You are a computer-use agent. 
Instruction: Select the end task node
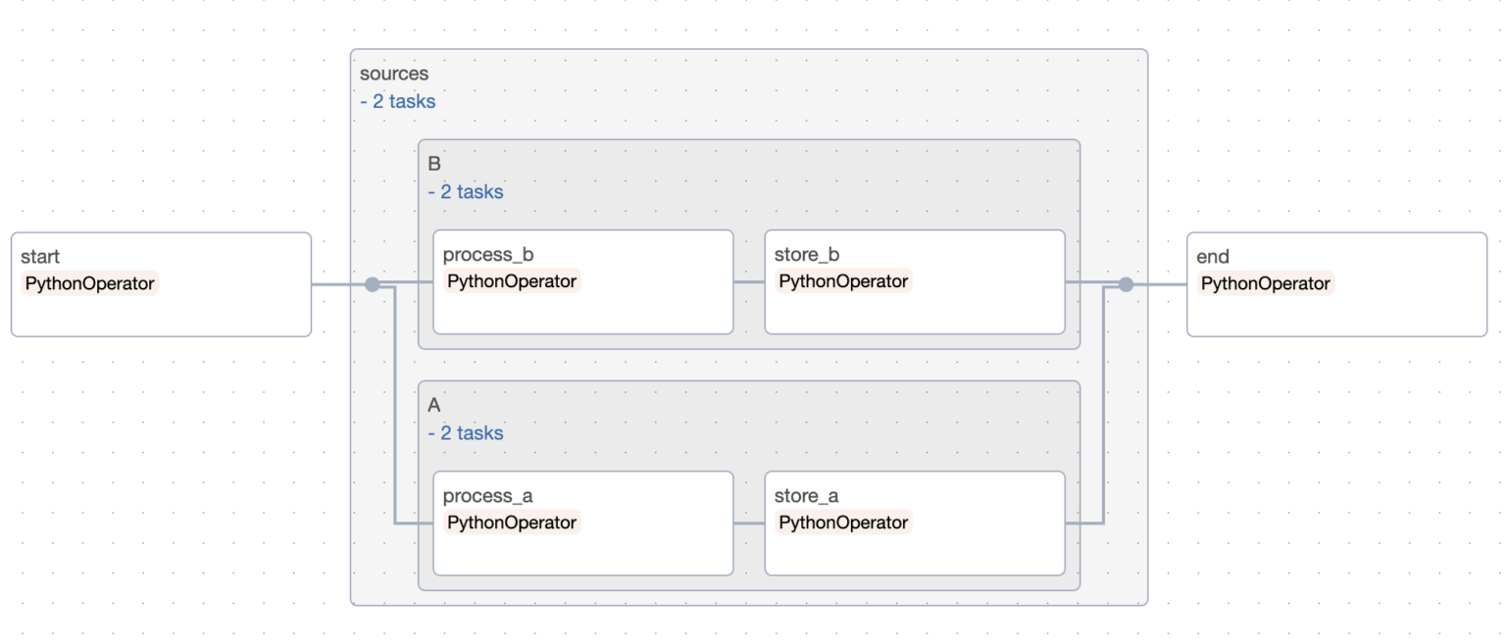click(x=1336, y=284)
